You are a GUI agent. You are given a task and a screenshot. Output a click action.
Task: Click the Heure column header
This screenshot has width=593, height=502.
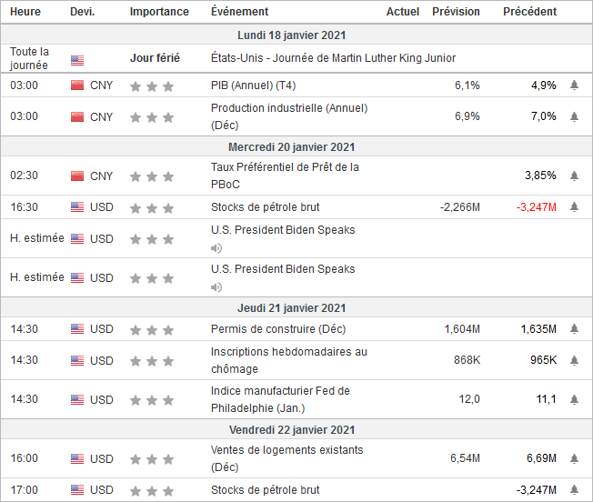25,12
